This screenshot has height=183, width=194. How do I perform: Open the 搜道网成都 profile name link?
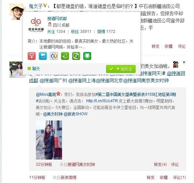tap(57, 19)
